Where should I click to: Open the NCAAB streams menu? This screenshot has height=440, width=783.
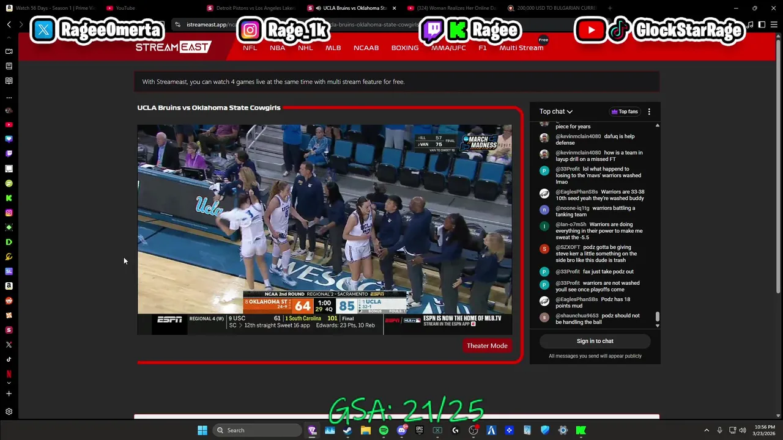pyautogui.click(x=366, y=48)
